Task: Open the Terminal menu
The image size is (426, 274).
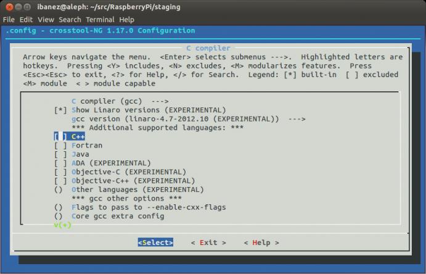Action: pyautogui.click(x=100, y=20)
